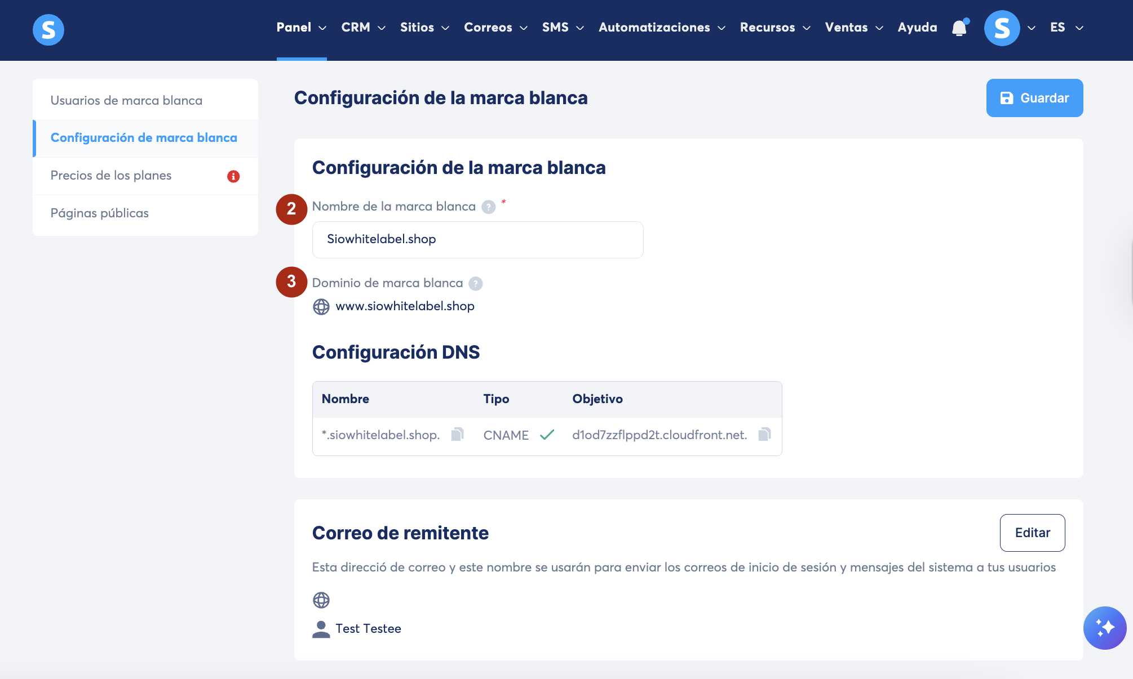1133x679 pixels.
Task: Copy the cloudfront.net target value
Action: 764,434
